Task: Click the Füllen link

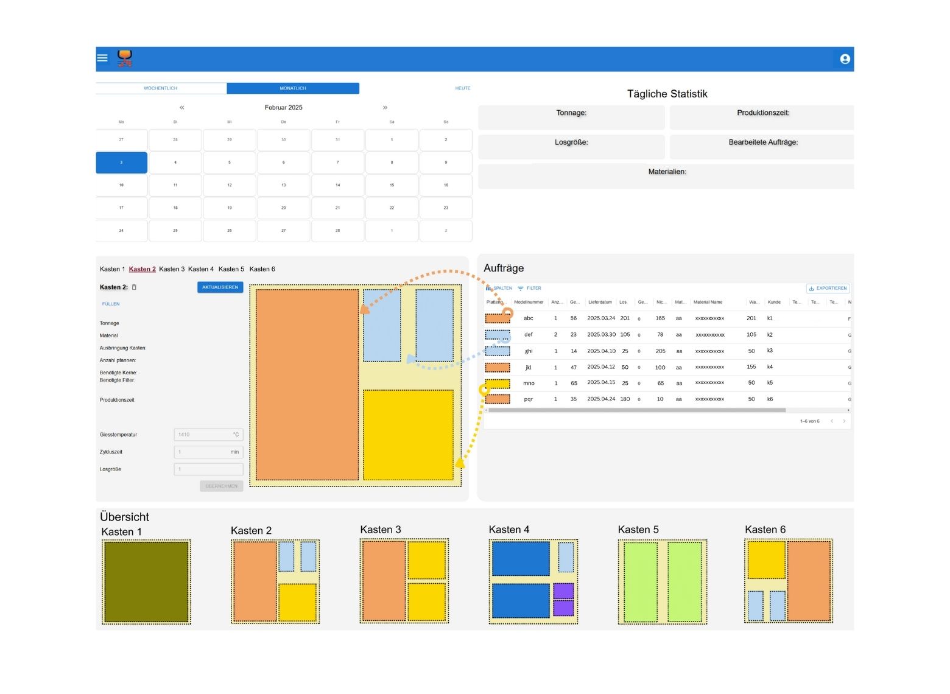Action: pos(111,304)
